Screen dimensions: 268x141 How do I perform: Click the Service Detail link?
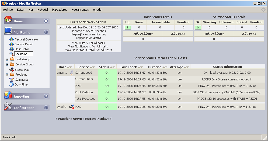point(24,44)
